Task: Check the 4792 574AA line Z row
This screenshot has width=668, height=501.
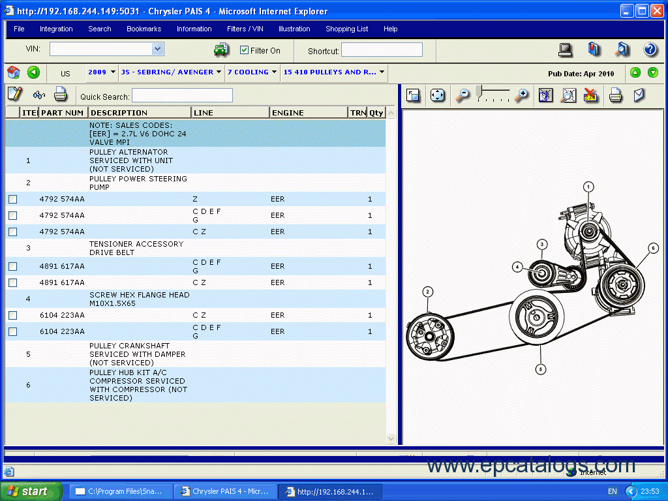Action: coord(13,200)
